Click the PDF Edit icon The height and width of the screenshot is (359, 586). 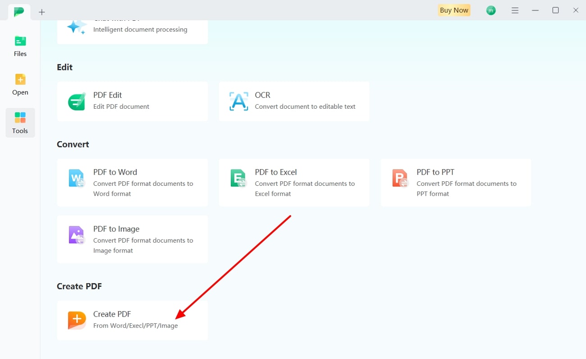tap(77, 101)
